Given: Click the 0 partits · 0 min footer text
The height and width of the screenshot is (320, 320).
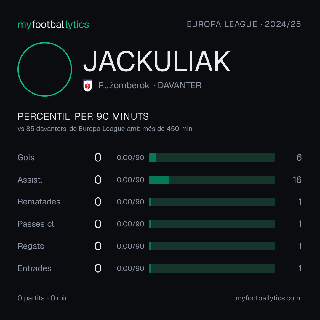Looking at the screenshot, I should point(43,298).
